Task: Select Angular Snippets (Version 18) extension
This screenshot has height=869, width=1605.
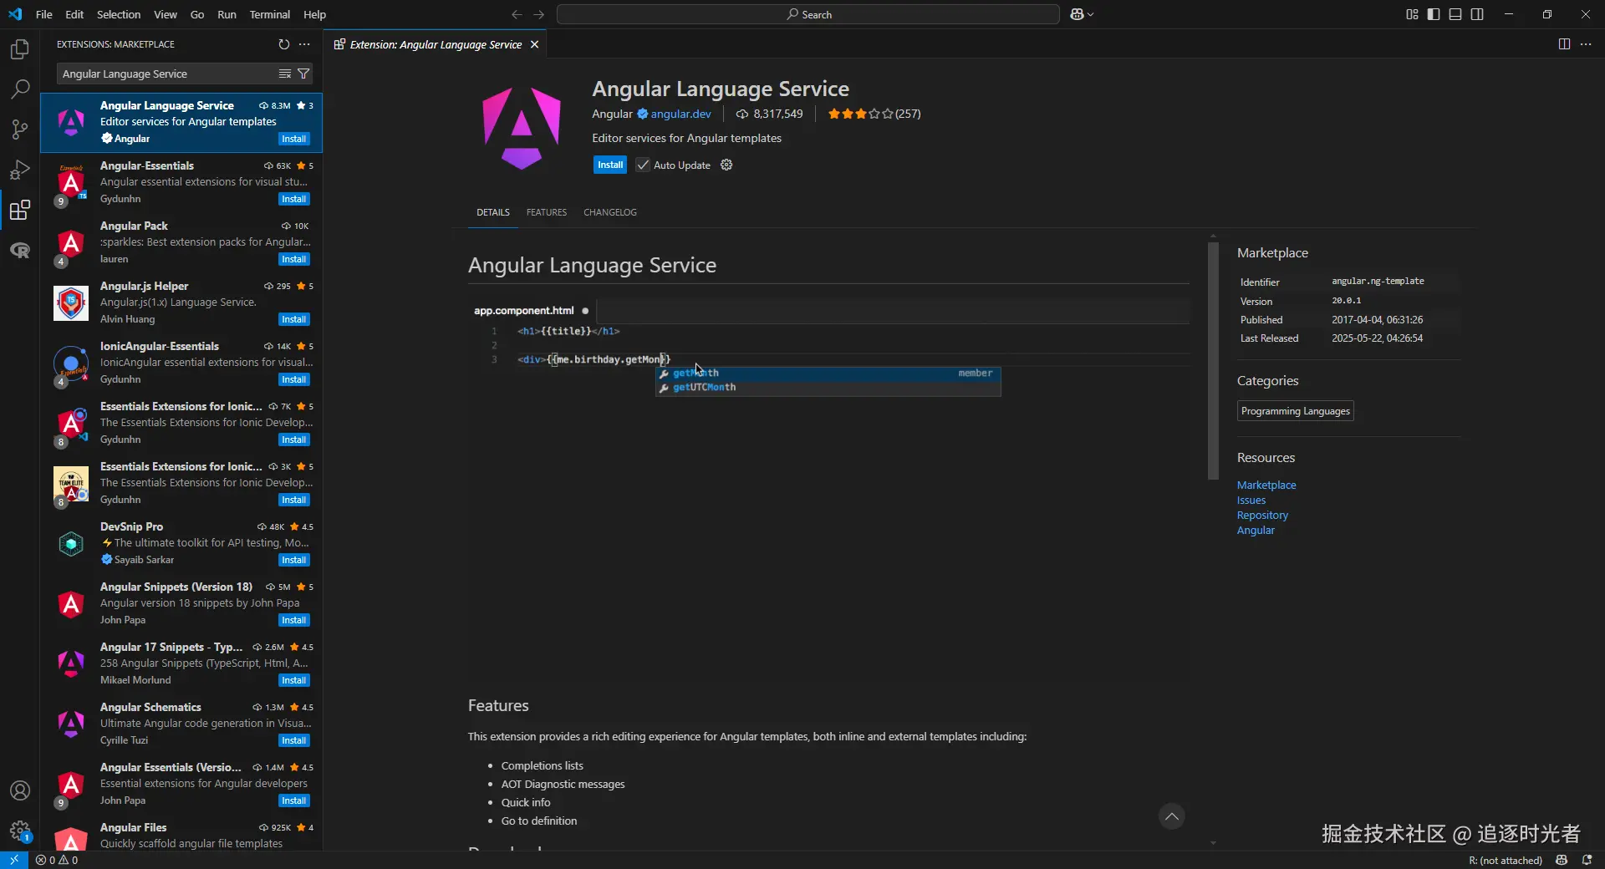Action: [181, 603]
